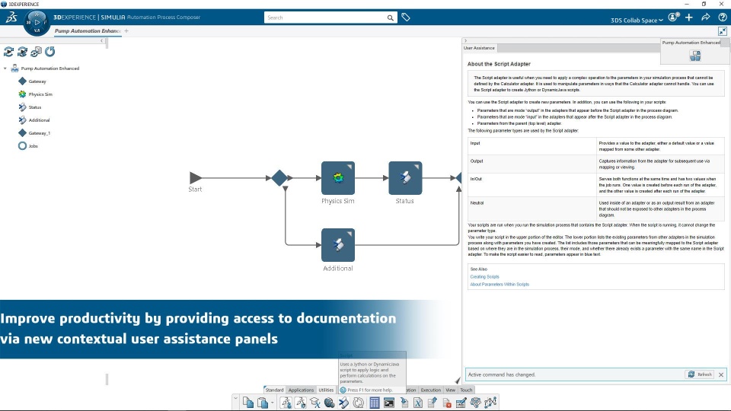This screenshot has width=731, height=411.
Task: Switch to the Execution toolbar tab
Action: 430,390
